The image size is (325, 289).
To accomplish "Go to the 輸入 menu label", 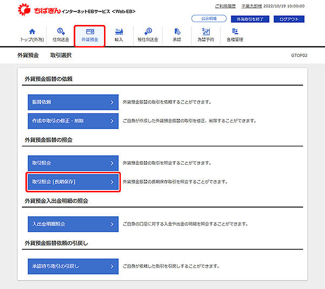I will point(119,40).
